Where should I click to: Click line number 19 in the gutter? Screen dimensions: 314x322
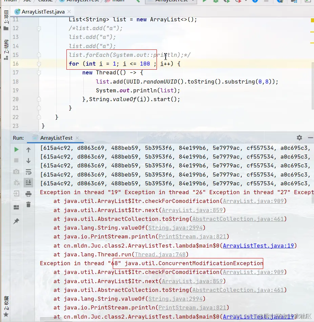16,90
